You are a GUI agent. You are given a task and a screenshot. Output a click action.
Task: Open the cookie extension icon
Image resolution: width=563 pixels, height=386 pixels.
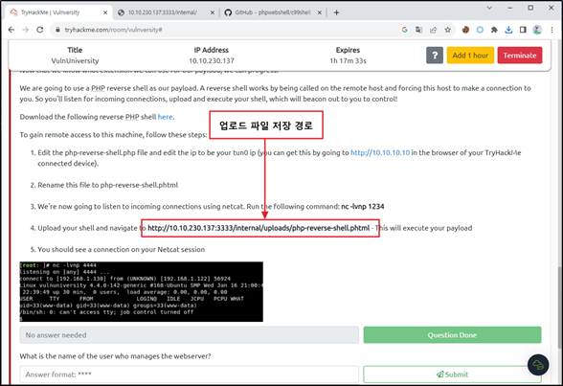[x=465, y=30]
